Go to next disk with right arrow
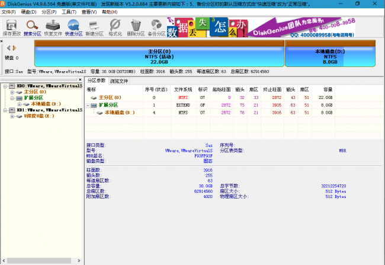 coord(14,48)
